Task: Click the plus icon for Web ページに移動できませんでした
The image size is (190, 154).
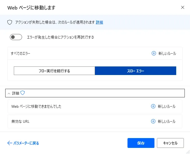Action: click(153, 107)
